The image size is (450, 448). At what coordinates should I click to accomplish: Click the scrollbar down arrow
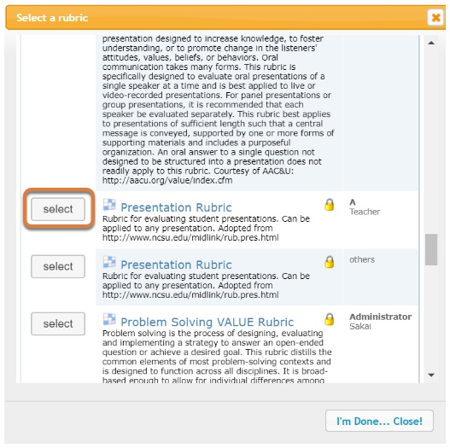click(431, 375)
